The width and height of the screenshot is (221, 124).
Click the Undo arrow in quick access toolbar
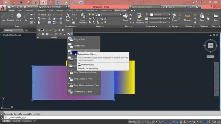click(29, 7)
